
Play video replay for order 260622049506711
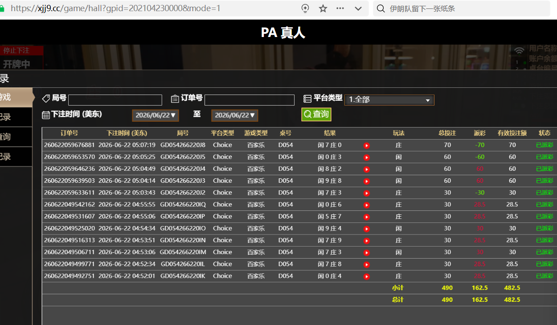[x=366, y=252]
